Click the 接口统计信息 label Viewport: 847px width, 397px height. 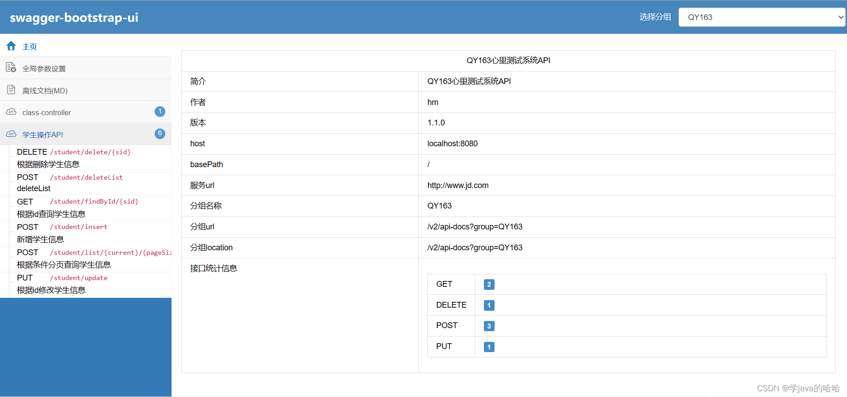213,269
